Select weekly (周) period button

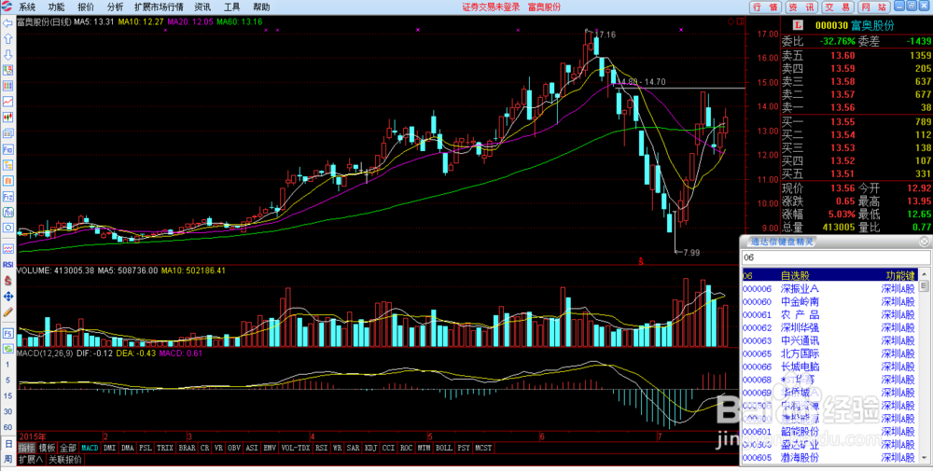tap(8, 459)
